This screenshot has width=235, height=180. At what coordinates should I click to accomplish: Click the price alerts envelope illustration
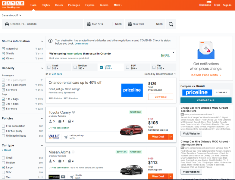(x=206, y=50)
